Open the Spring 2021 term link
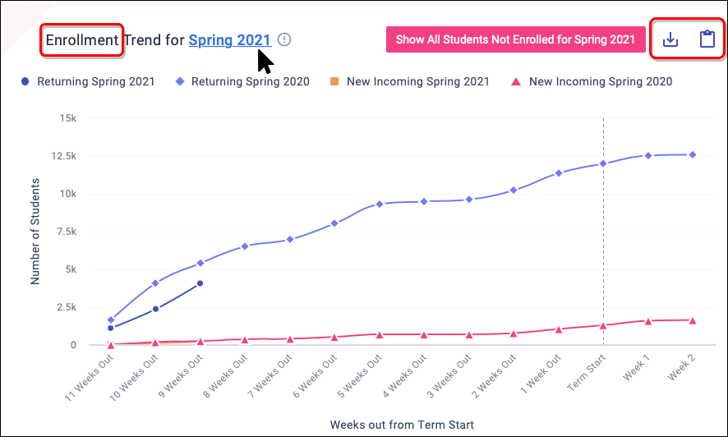 [x=229, y=39]
